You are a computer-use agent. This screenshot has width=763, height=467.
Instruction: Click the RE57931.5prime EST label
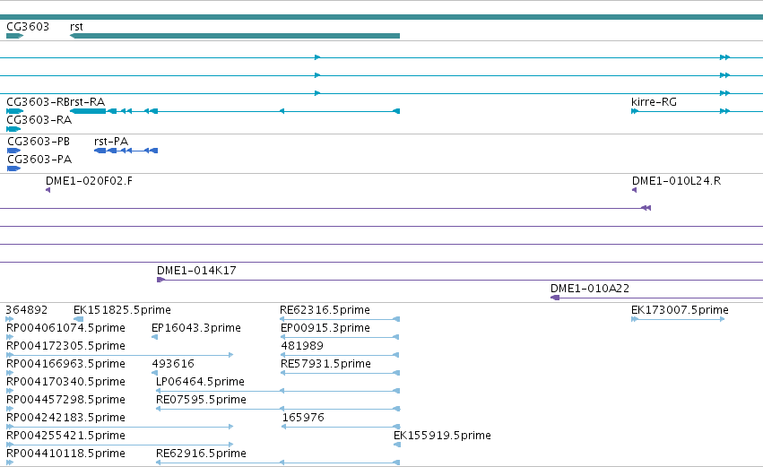(325, 364)
